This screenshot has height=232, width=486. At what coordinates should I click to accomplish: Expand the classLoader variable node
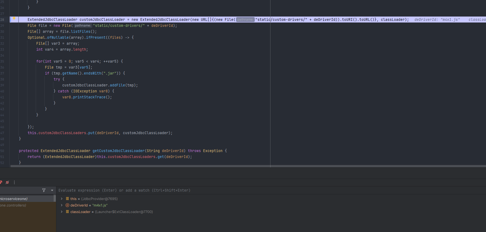click(x=62, y=212)
